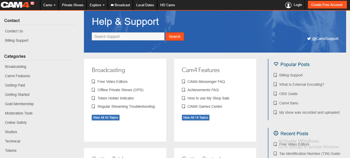Select Tokens category in the sidebar
The width and height of the screenshot is (350, 158).
click(11, 150)
